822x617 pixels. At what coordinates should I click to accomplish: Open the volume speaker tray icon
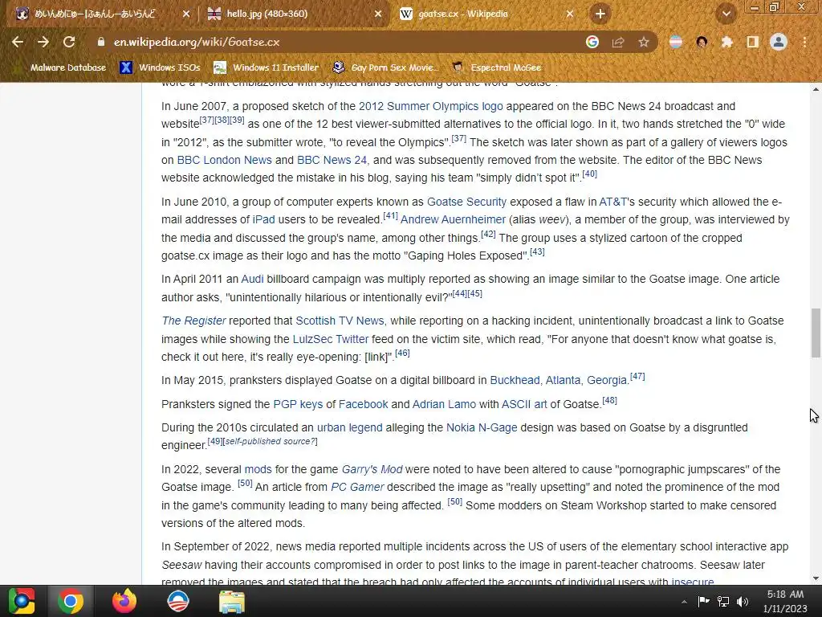click(743, 602)
